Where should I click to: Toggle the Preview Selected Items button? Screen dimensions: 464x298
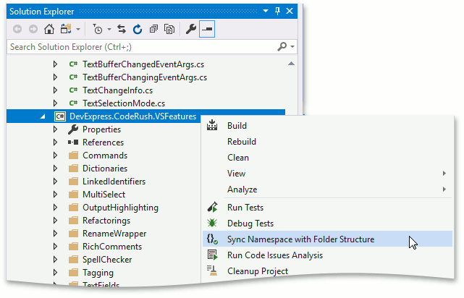208,30
